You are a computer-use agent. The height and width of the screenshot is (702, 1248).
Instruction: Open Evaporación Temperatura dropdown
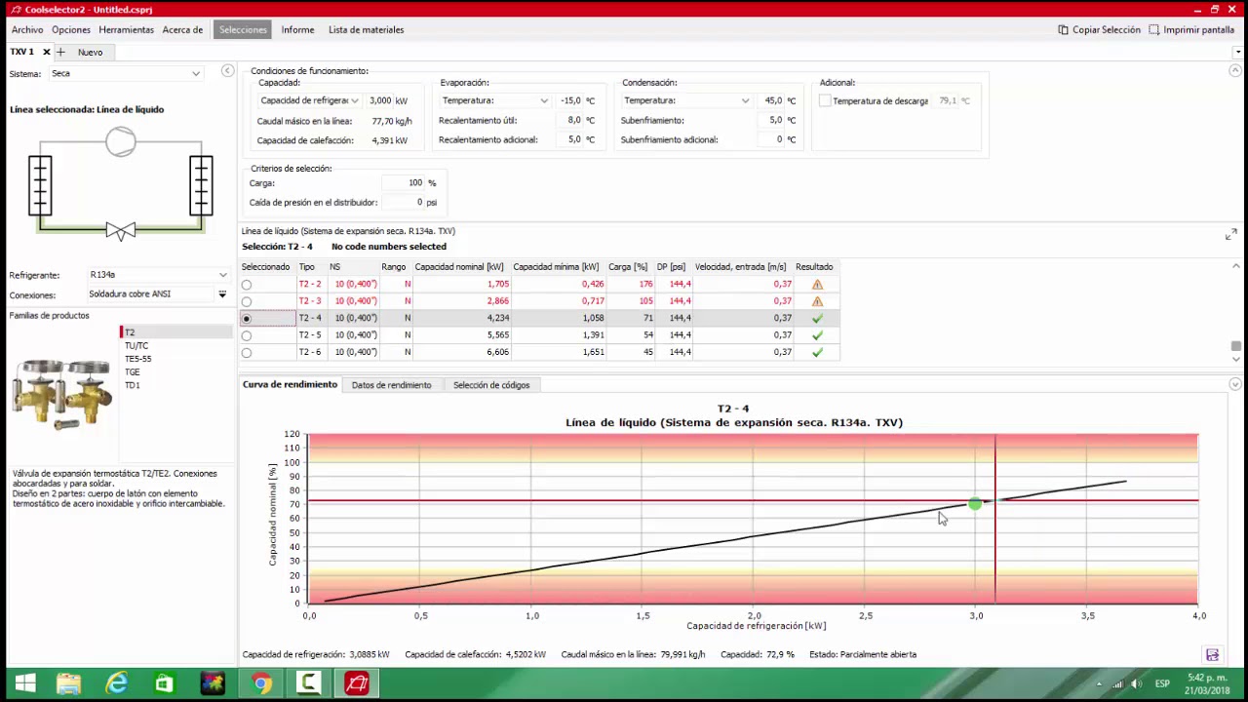point(495,100)
